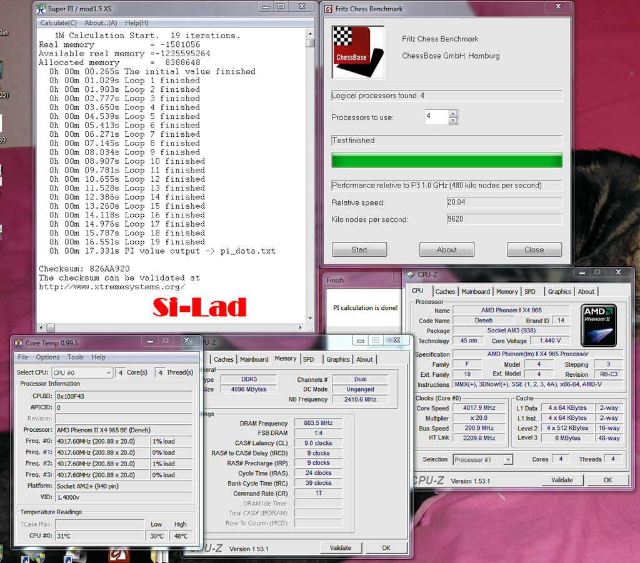The height and width of the screenshot is (563, 640).
Task: Click OK in CPU-Z CPU window
Action: click(607, 480)
